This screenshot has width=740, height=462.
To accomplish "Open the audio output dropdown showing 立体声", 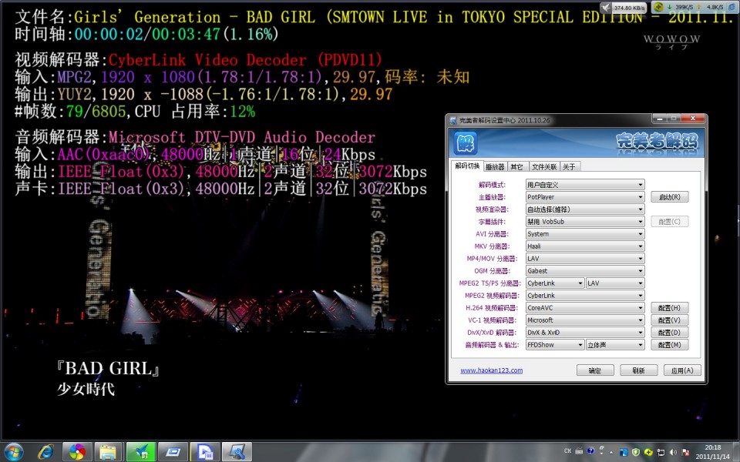I will click(615, 345).
